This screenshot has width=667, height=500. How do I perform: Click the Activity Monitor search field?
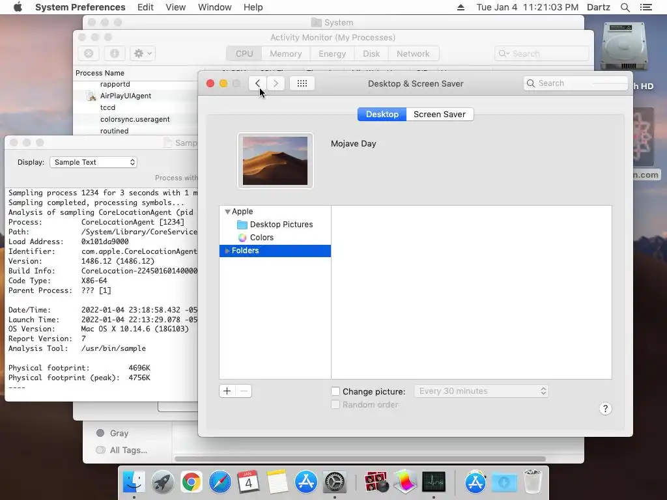[x=541, y=53]
